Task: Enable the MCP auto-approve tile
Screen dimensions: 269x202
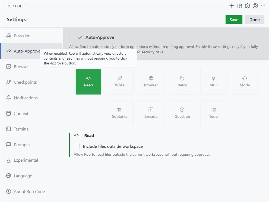Action: coord(213,82)
